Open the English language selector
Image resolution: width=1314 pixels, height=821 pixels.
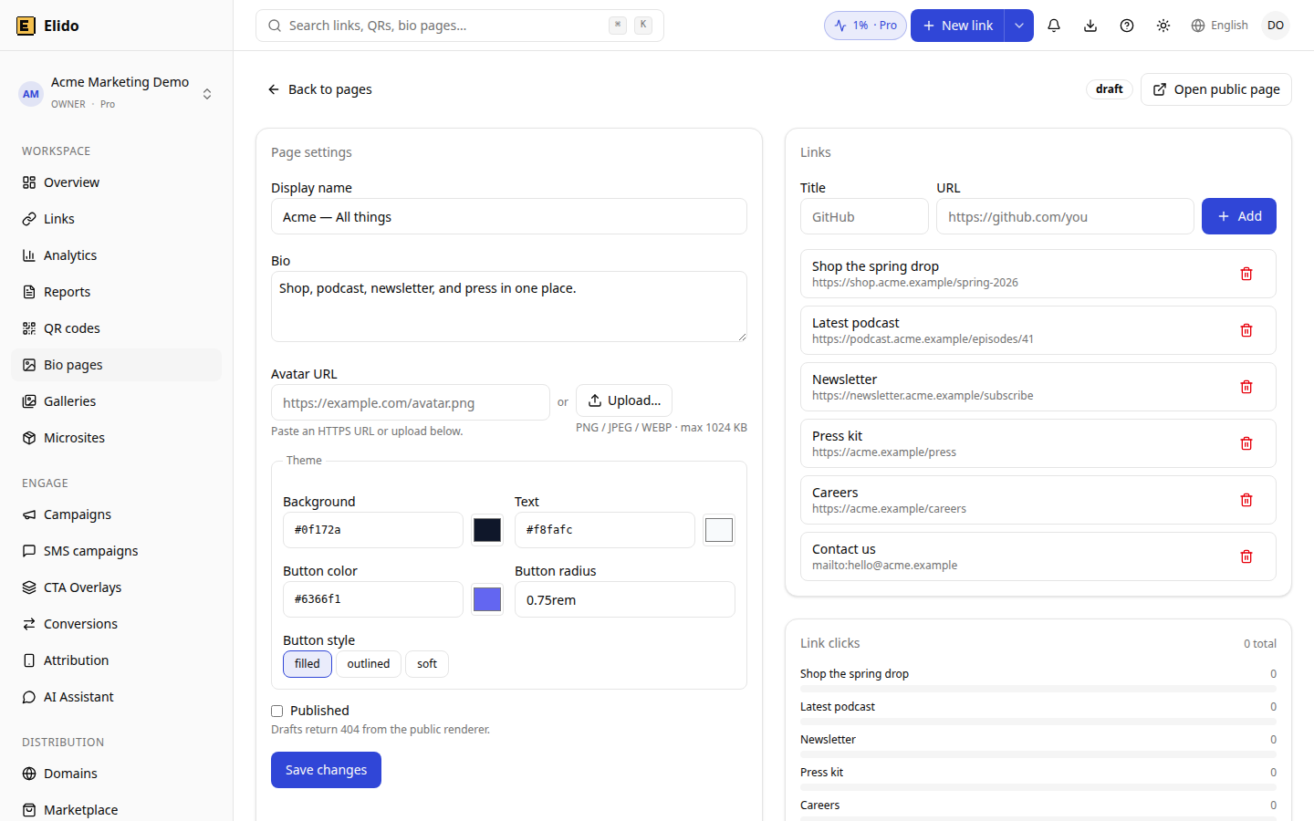(x=1219, y=26)
